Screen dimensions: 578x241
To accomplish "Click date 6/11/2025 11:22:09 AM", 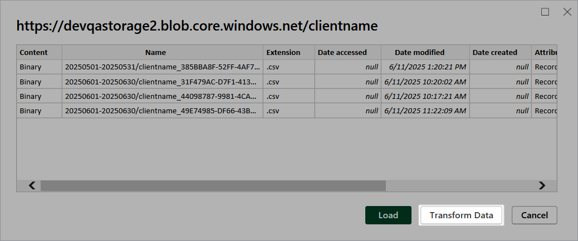I will pyautogui.click(x=425, y=111).
